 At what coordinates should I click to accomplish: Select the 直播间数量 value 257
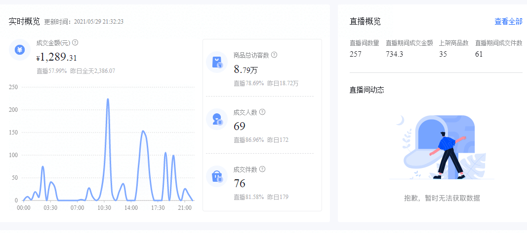pyautogui.click(x=356, y=54)
